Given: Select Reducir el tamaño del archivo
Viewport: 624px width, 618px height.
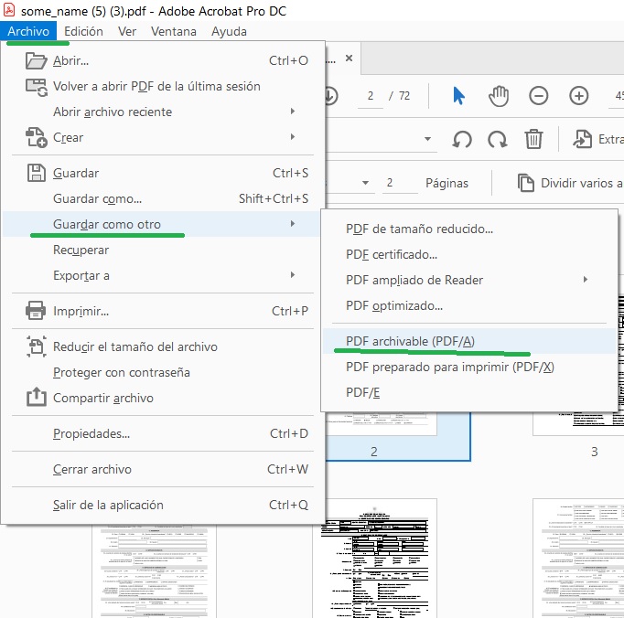Looking at the screenshot, I should click(163, 346).
